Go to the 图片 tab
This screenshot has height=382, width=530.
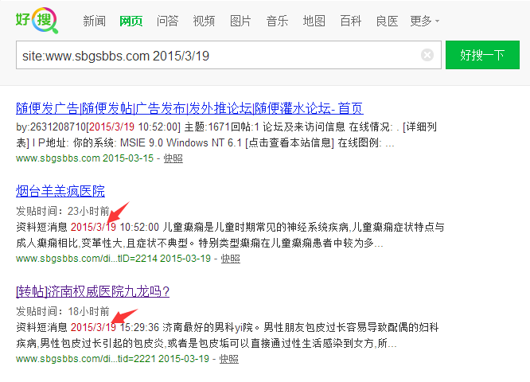point(240,21)
